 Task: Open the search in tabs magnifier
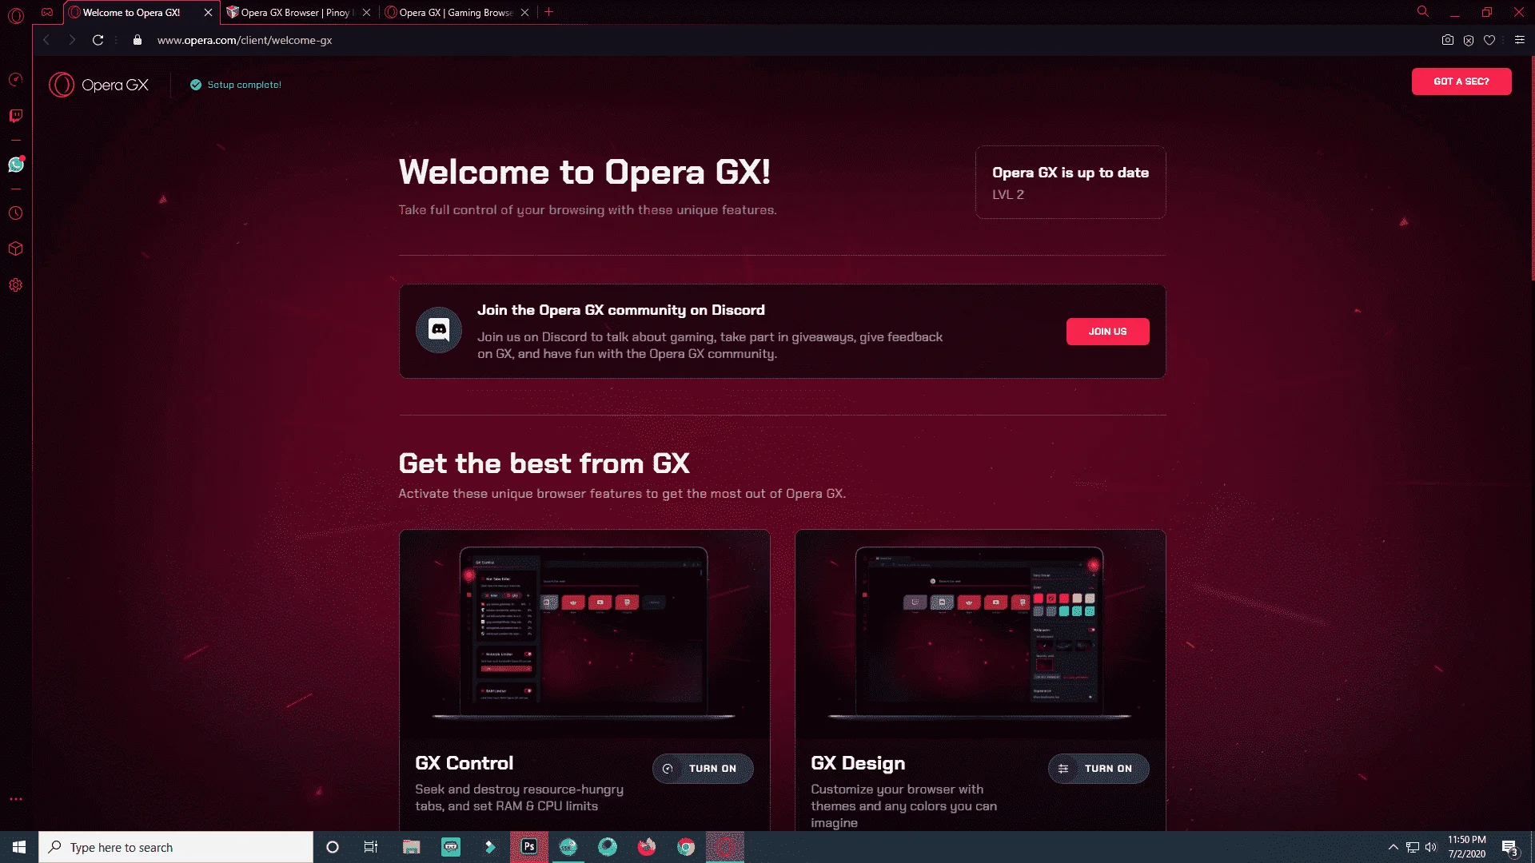[1423, 12]
